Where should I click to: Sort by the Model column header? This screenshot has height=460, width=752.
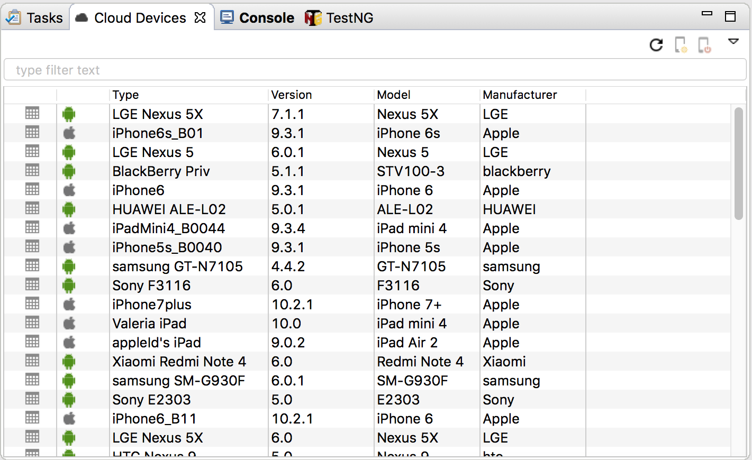427,95
